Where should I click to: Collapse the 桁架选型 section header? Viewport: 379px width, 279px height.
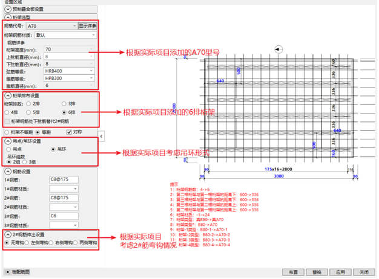coord(8,18)
